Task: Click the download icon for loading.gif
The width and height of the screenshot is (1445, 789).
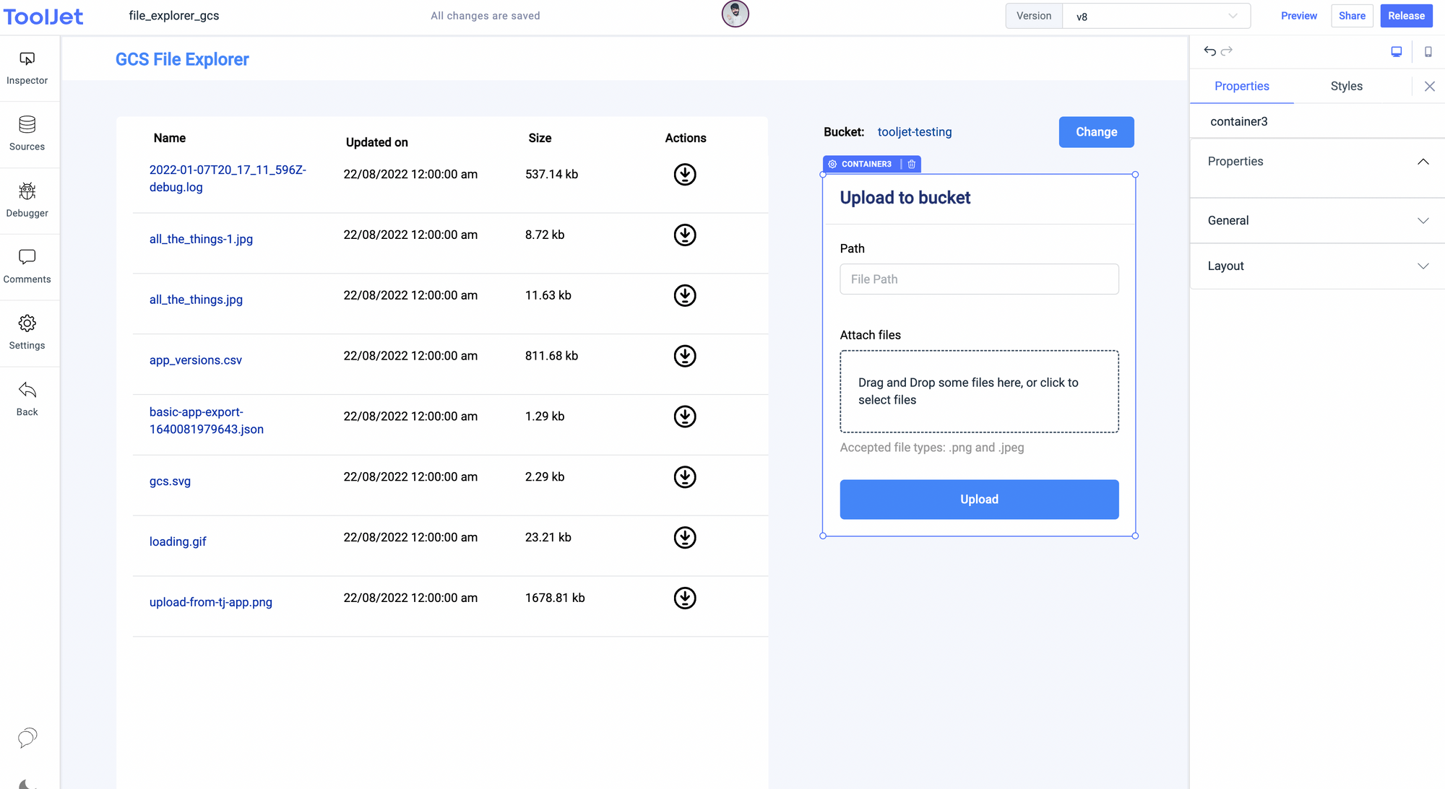Action: (x=684, y=537)
